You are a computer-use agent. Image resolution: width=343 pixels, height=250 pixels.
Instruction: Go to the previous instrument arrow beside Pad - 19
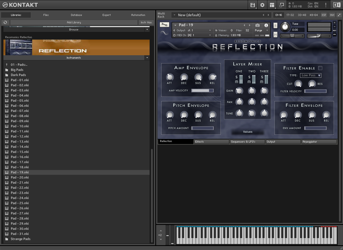pos(244,25)
